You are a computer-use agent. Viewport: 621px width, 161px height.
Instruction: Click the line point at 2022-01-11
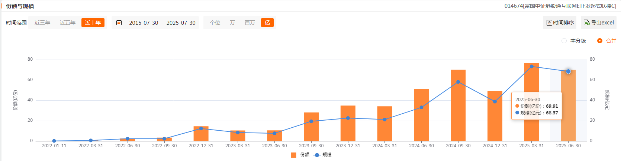[54, 141]
